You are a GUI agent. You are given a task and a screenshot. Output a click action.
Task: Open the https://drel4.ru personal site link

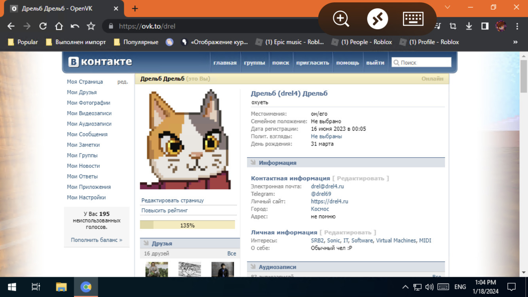330,201
